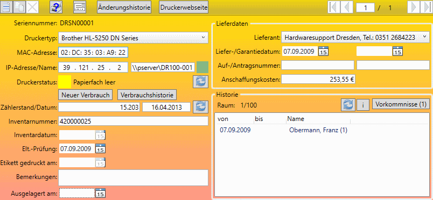Click the new record document icon
The width and height of the screenshot is (433, 200).
[x=6, y=7]
